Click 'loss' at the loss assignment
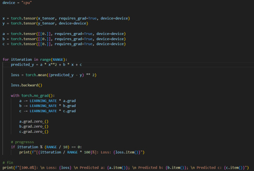Image resolution: width=254 pixels, height=171 pixels. point(15,75)
